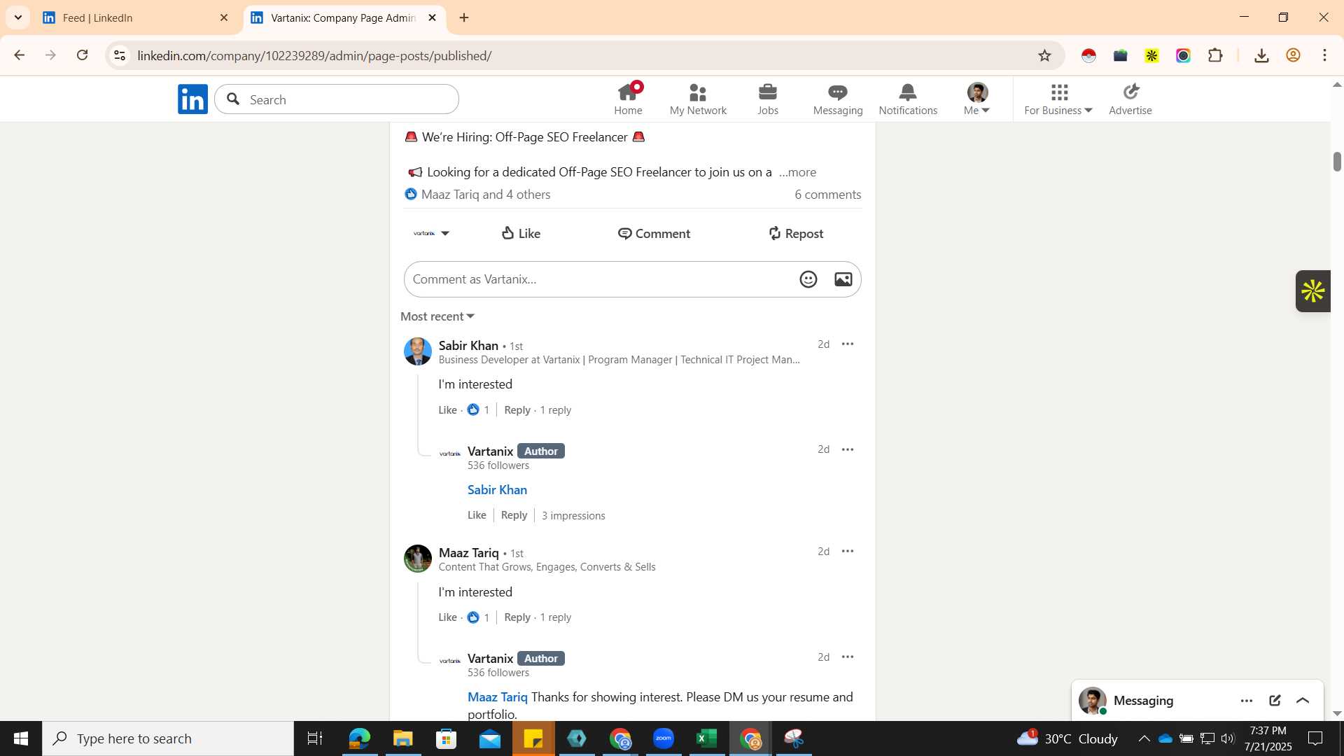Image resolution: width=1344 pixels, height=756 pixels.
Task: Open Jobs briefcase icon
Action: (768, 99)
